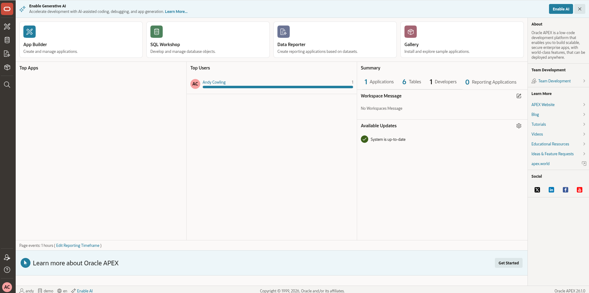
Task: Click the Oracle APEX 26.1.0 version text
Action: [x=570, y=291]
